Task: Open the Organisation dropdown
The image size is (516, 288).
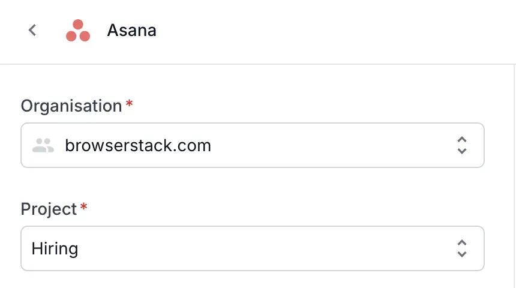Action: (x=252, y=145)
